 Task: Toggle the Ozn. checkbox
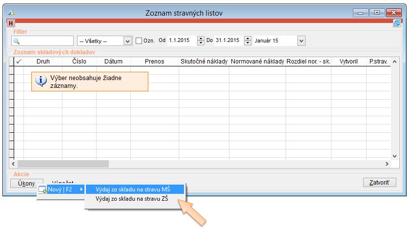[139, 41]
